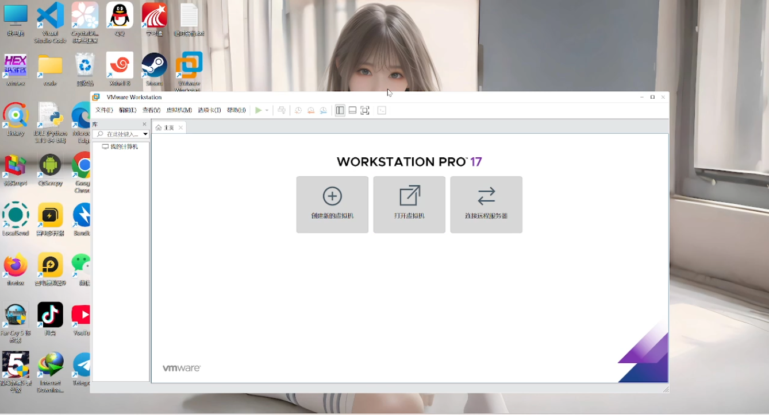Screen dimensions: 769x415
Task: Select the Listary desktop icon
Action: coord(16,119)
